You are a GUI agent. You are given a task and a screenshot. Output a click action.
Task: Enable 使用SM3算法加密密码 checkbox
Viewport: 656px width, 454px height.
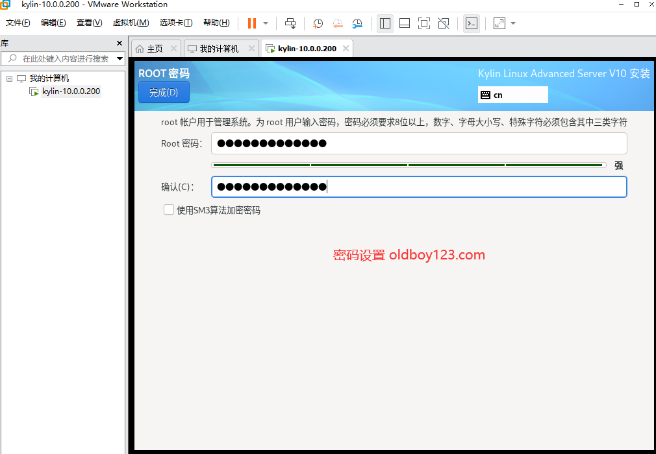click(169, 209)
